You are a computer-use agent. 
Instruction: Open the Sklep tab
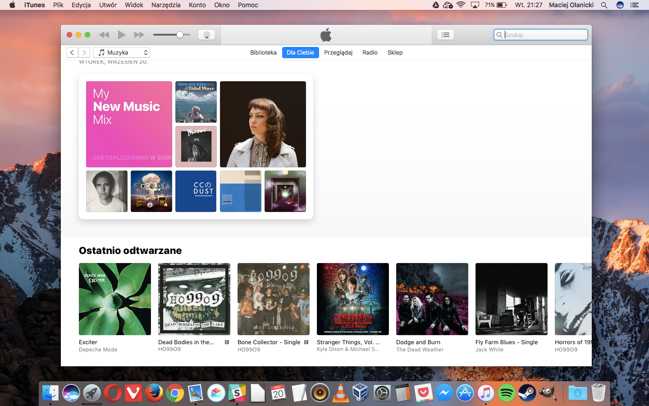(395, 52)
